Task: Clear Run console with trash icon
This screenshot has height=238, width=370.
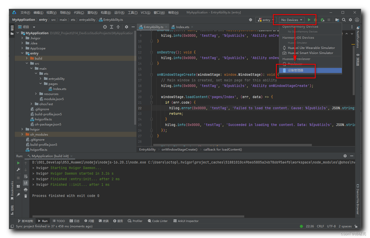Action: 26,196
